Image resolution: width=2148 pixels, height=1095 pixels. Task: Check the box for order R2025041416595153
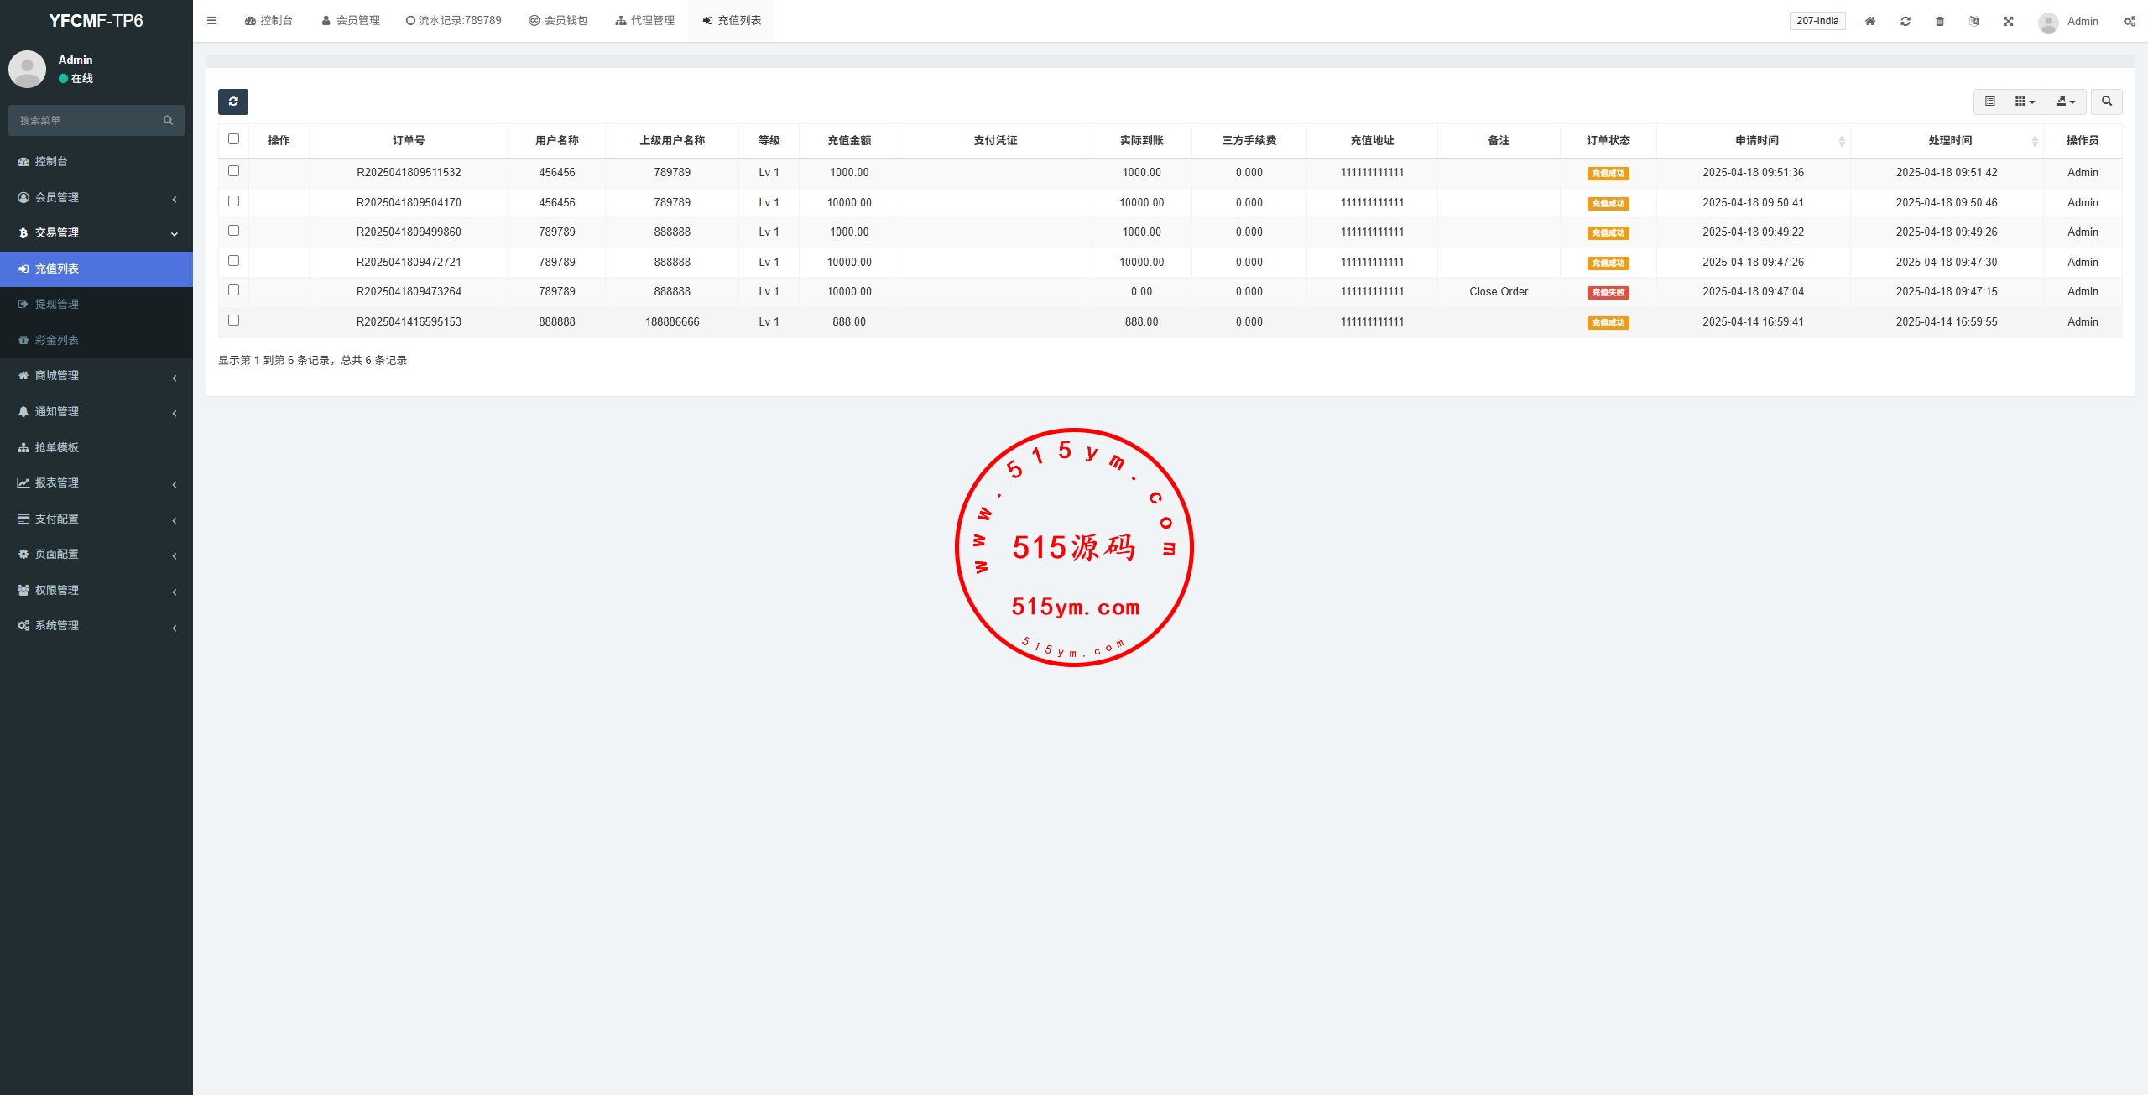click(233, 321)
